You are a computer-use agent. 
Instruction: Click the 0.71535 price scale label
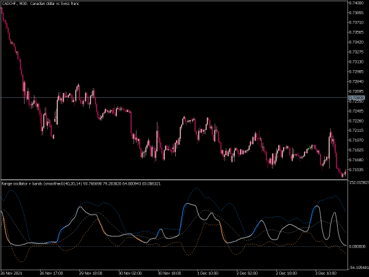[357, 170]
